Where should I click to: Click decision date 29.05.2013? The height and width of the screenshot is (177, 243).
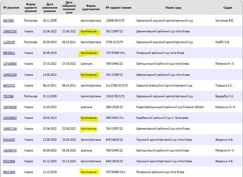pyautogui.click(x=50, y=118)
